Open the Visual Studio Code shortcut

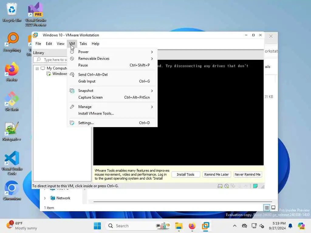tap(12, 163)
